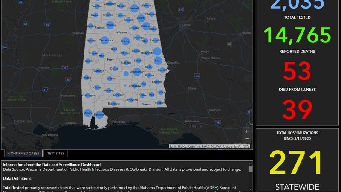The width and height of the screenshot is (341, 192).
Task: Click the Greene county bubble
Action: pos(94,53)
